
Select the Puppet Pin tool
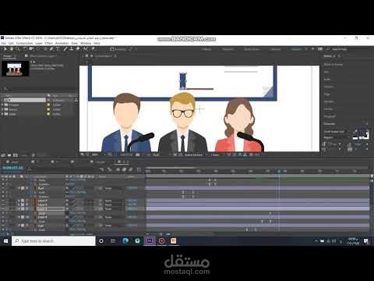93,49
